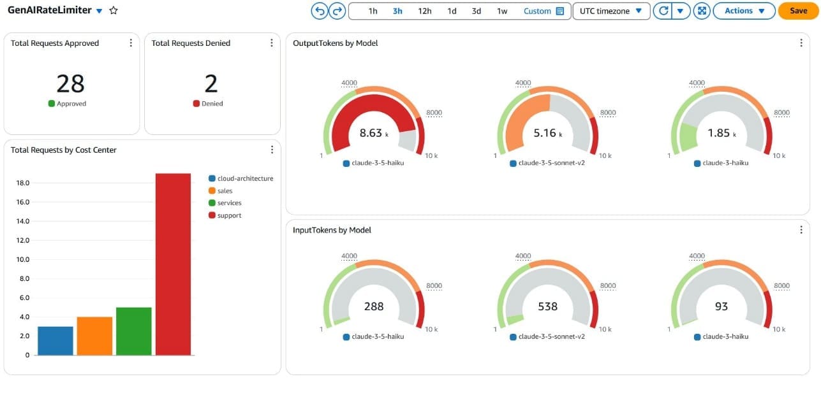Toggle the sales legend entry
Screen dimensions: 821x393
coord(223,190)
